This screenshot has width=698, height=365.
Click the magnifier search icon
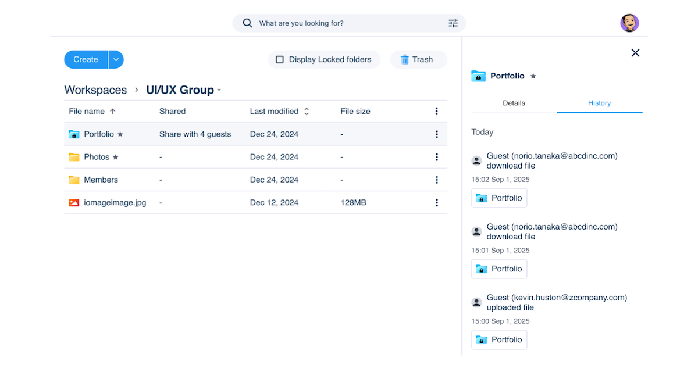248,23
